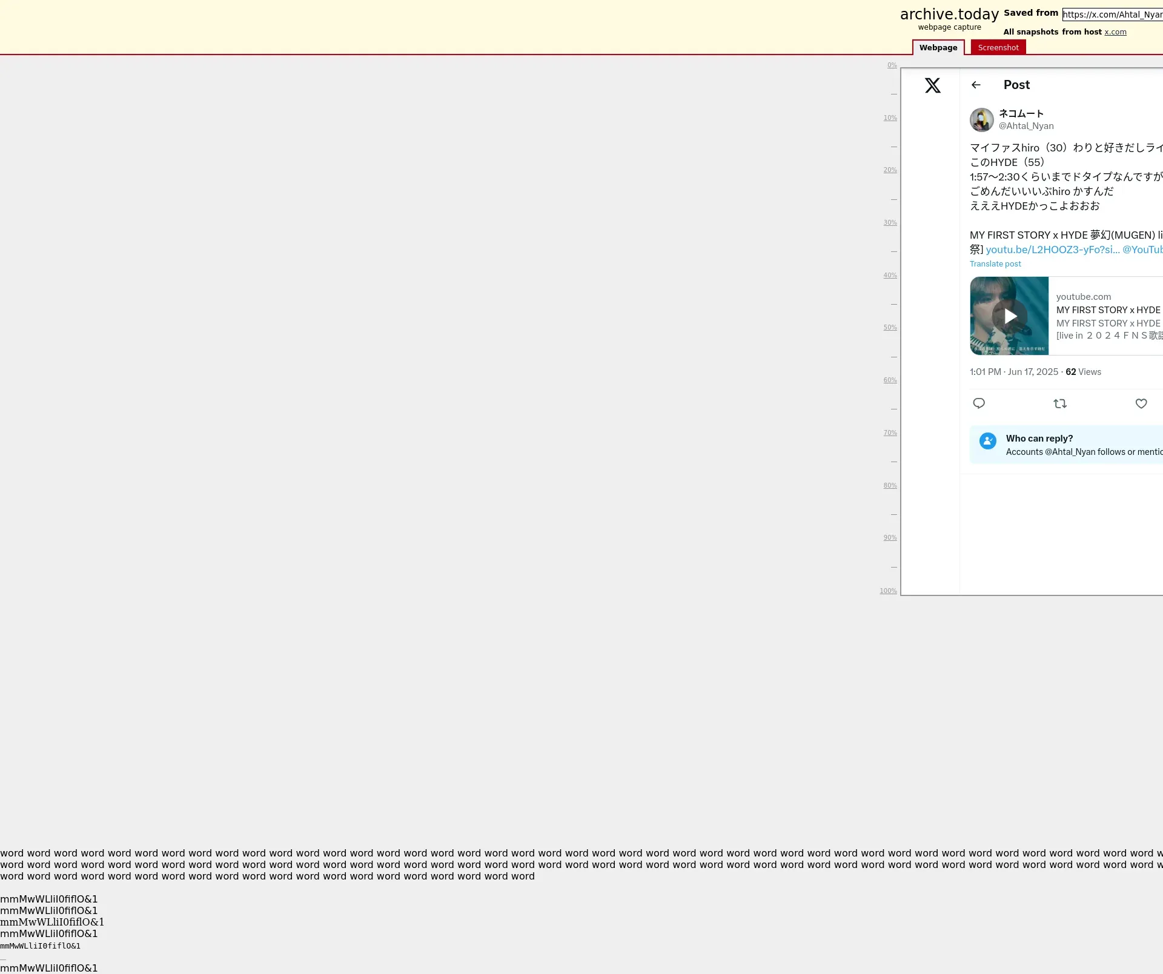Open the x.com host snapshots link
This screenshot has width=1163, height=974.
pyautogui.click(x=1115, y=32)
